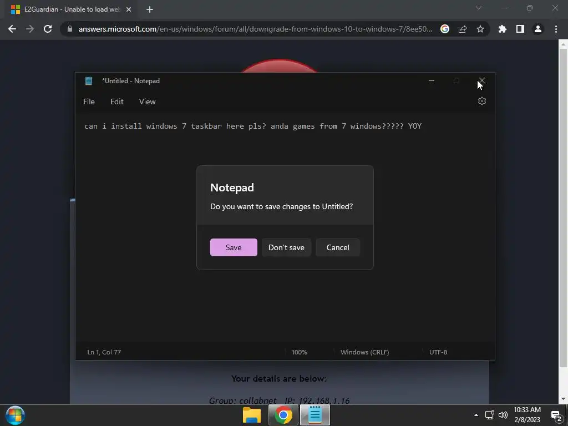This screenshot has width=568, height=426.
Task: Close the Notepad window
Action: point(482,81)
